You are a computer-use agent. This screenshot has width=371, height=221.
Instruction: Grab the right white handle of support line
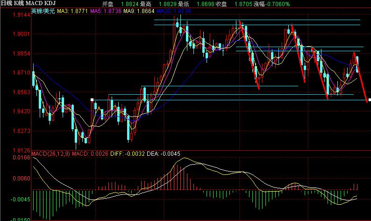[x=370, y=100]
